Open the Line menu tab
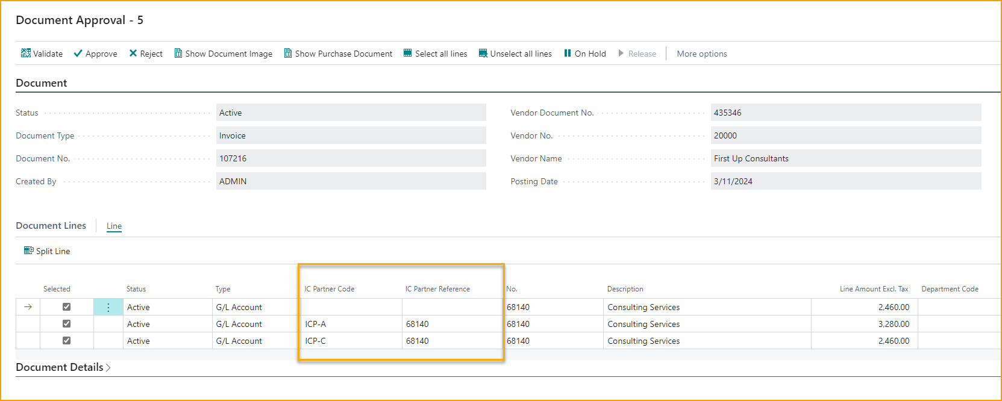 coord(114,226)
